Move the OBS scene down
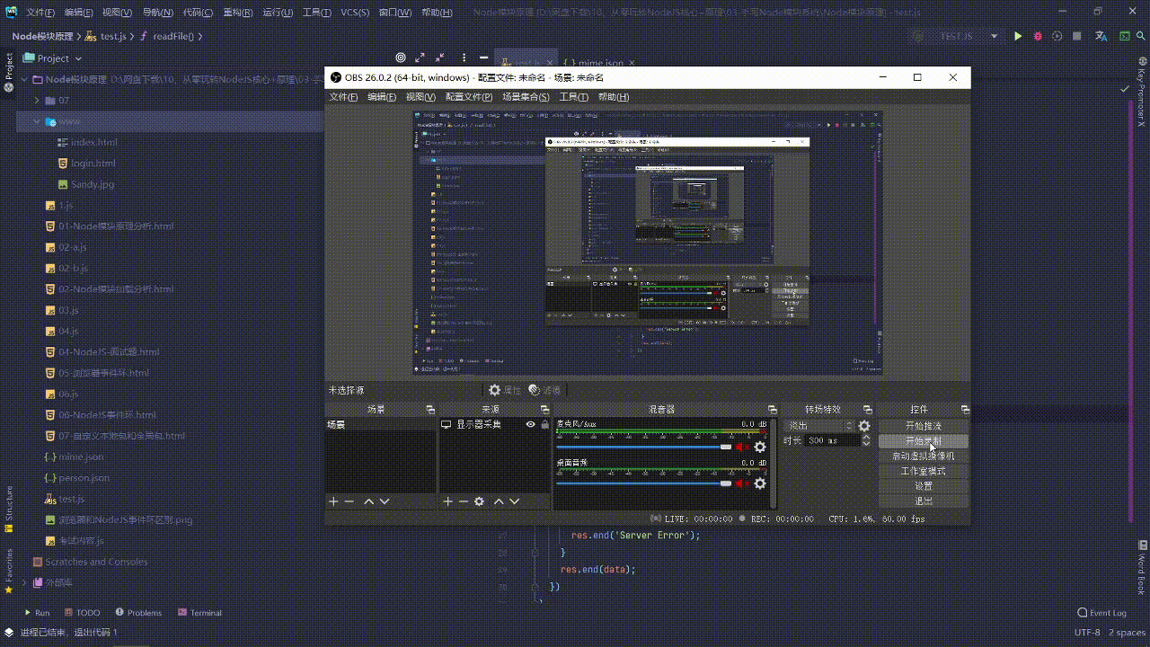The height and width of the screenshot is (647, 1150). [385, 501]
